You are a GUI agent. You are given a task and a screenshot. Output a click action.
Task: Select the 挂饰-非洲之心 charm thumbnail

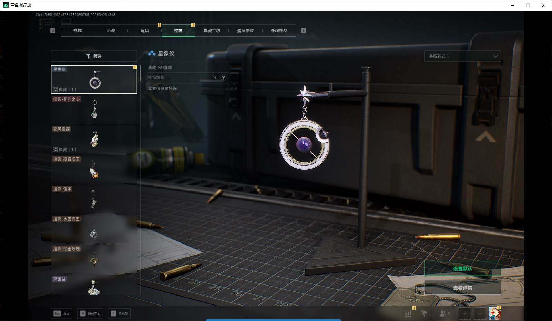(94, 110)
